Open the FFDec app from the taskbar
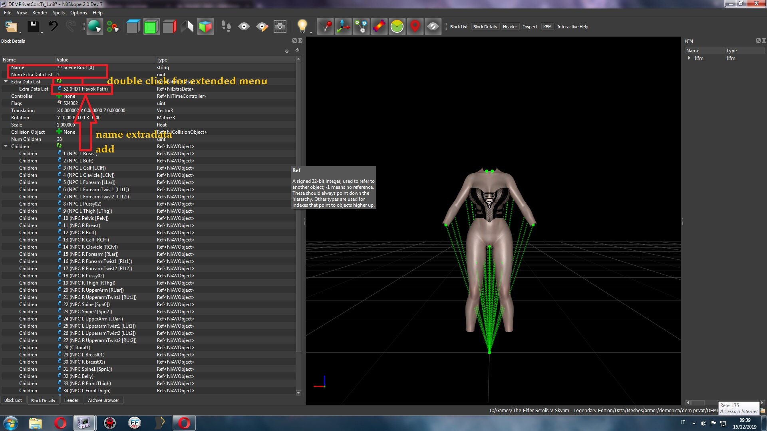Image resolution: width=767 pixels, height=431 pixels. pos(135,423)
